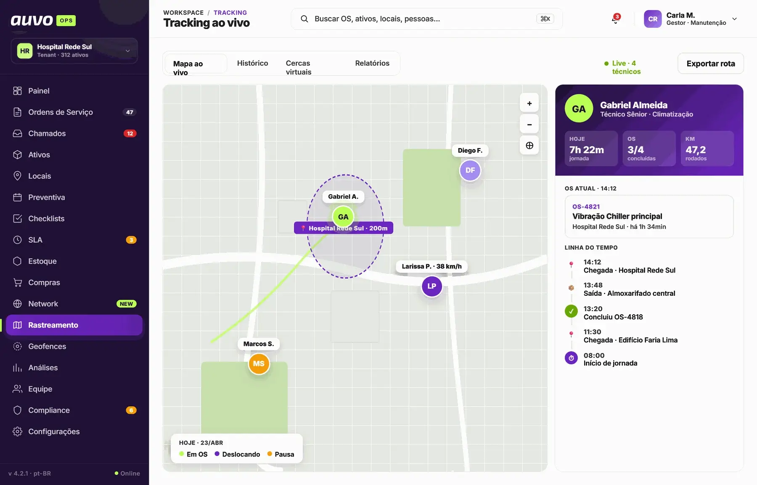Open the Configurações gear icon
The image size is (757, 485).
pos(17,432)
